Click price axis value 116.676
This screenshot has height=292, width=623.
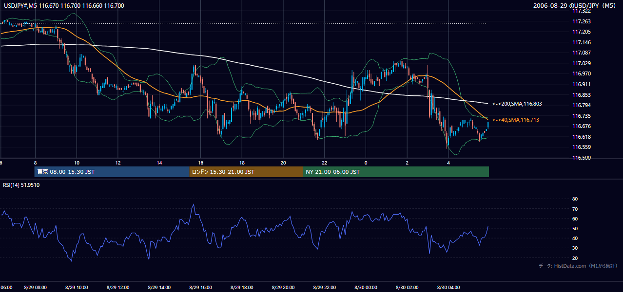(x=581, y=126)
